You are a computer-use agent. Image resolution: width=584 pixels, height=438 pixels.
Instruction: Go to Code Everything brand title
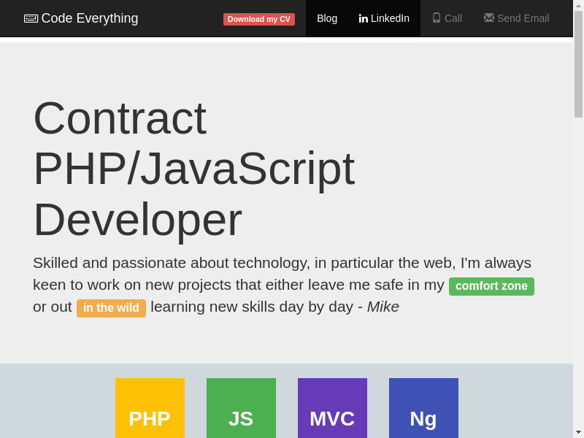point(90,18)
